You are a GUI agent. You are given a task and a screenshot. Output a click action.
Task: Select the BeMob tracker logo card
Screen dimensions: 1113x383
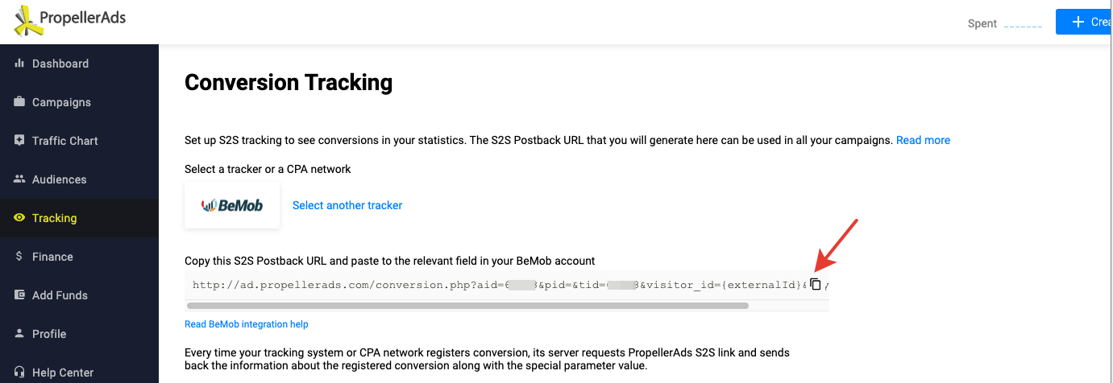pos(232,205)
